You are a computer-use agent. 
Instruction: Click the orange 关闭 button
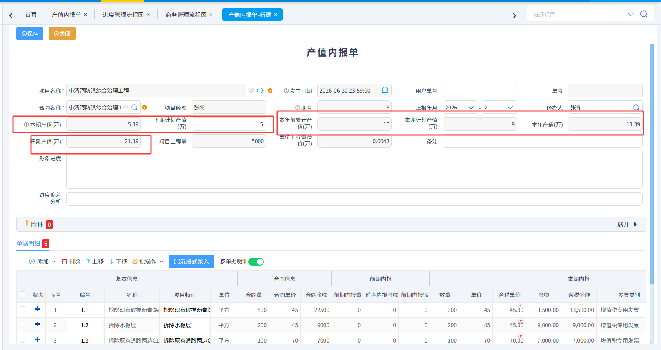click(x=62, y=34)
